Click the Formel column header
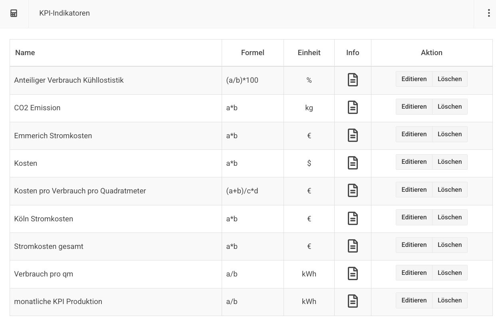 252,53
